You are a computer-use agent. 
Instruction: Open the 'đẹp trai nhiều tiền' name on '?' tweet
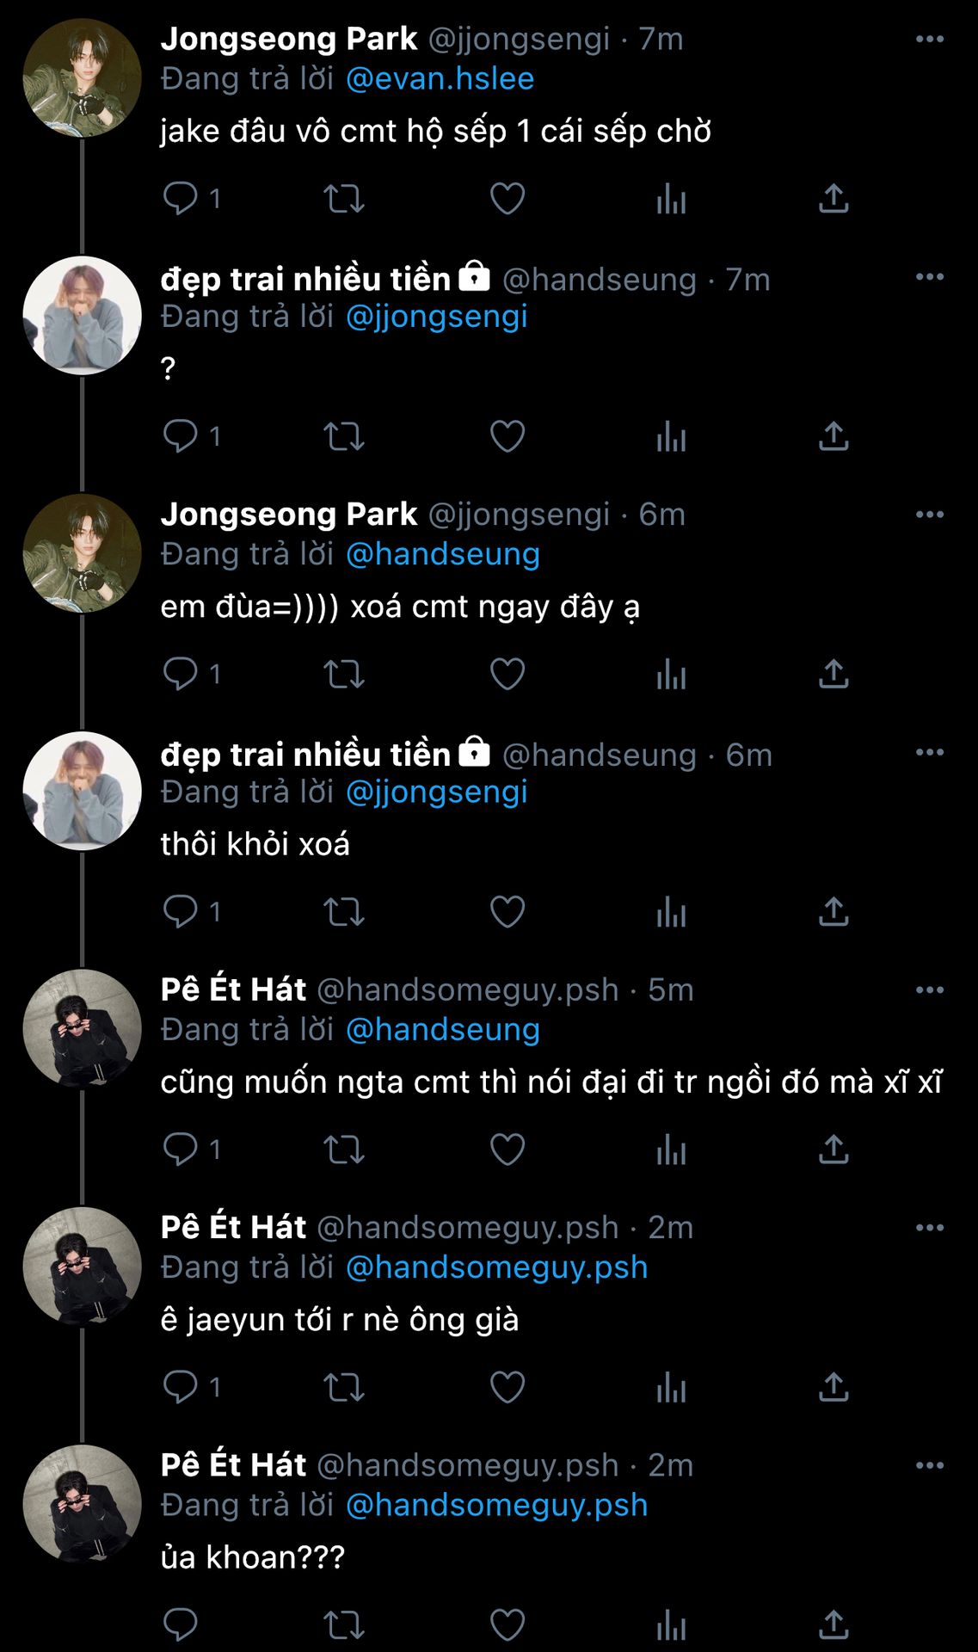305,280
